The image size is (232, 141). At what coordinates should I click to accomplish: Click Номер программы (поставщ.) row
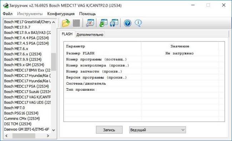pyautogui.click(x=144, y=59)
